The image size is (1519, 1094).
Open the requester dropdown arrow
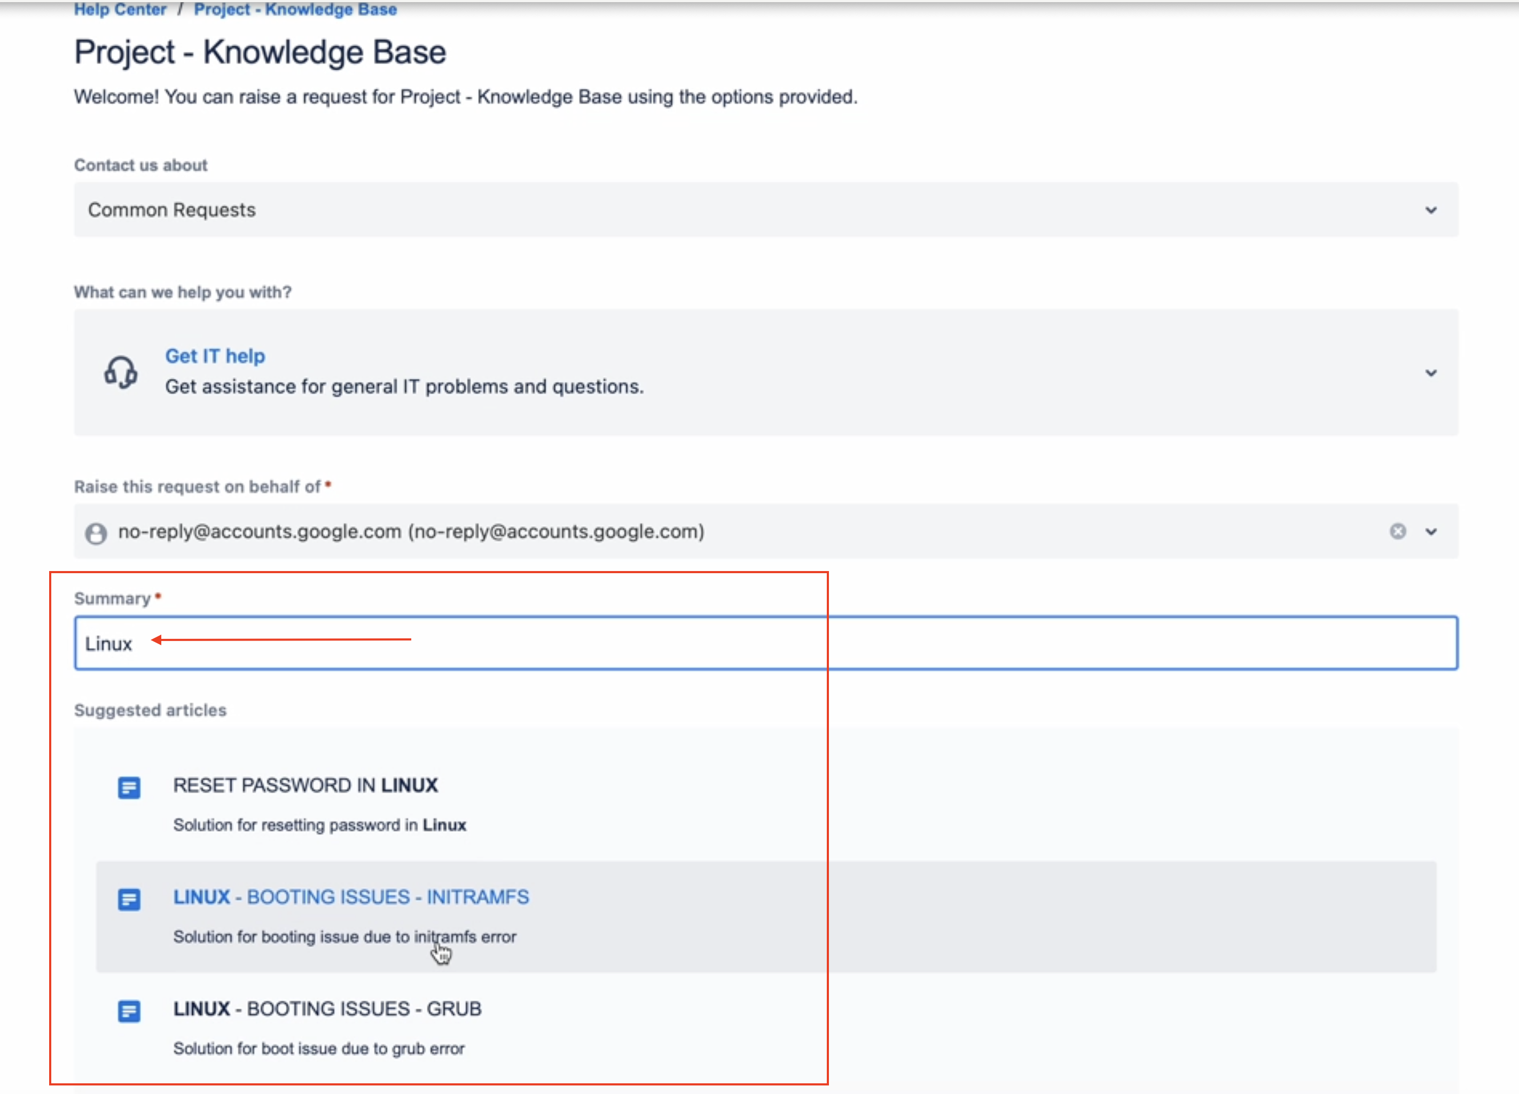tap(1430, 532)
